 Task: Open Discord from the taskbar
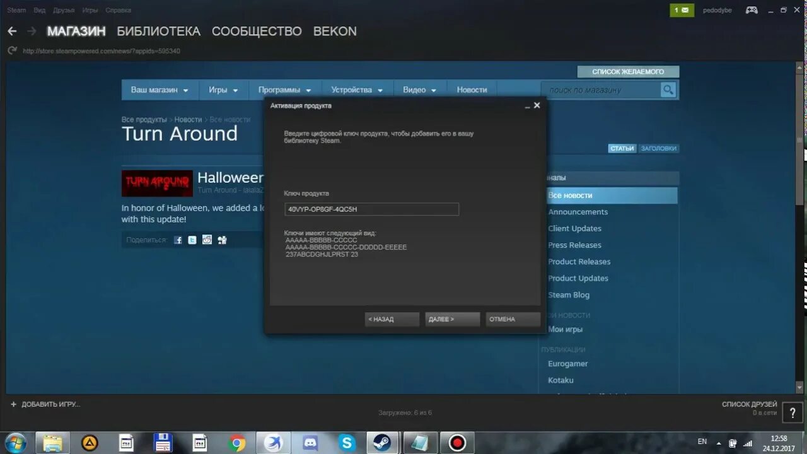[311, 443]
